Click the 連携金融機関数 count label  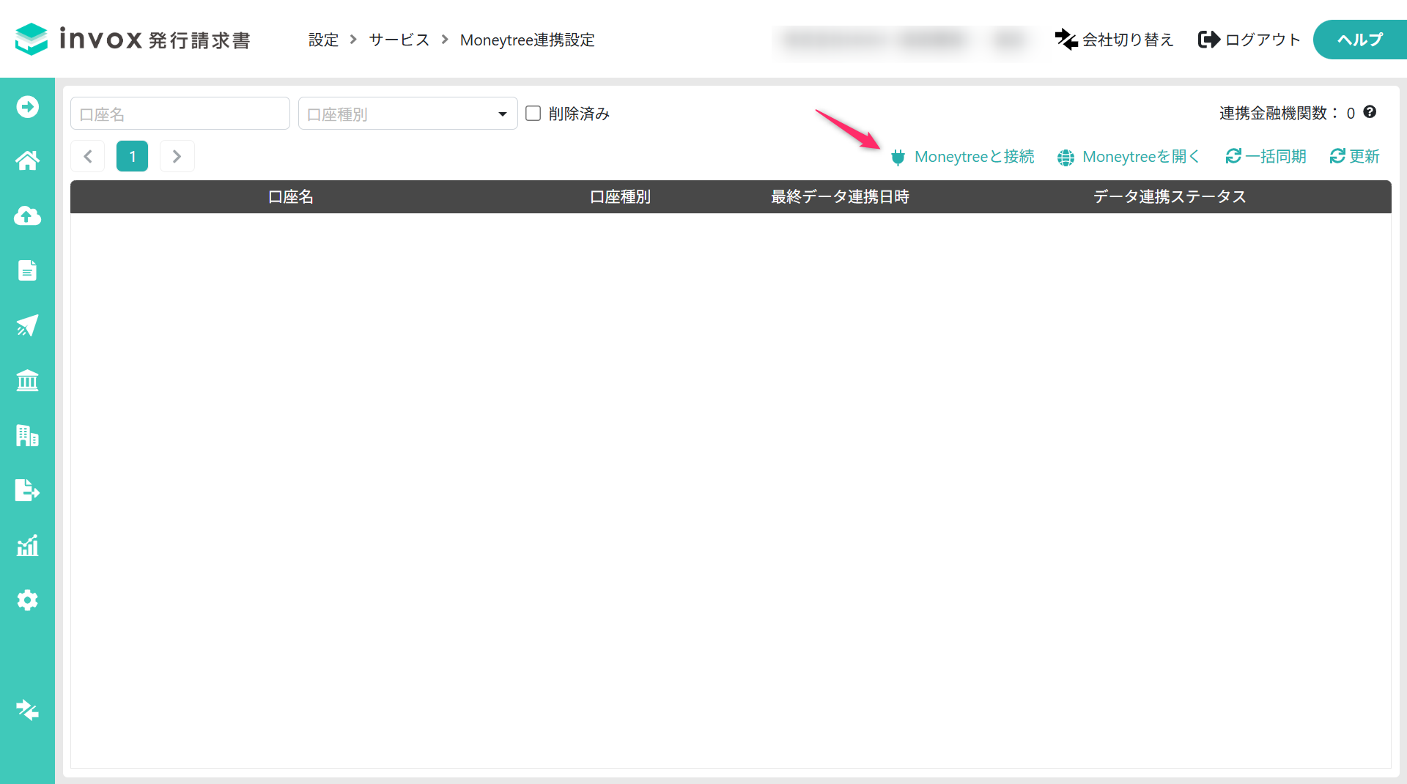click(x=1287, y=113)
